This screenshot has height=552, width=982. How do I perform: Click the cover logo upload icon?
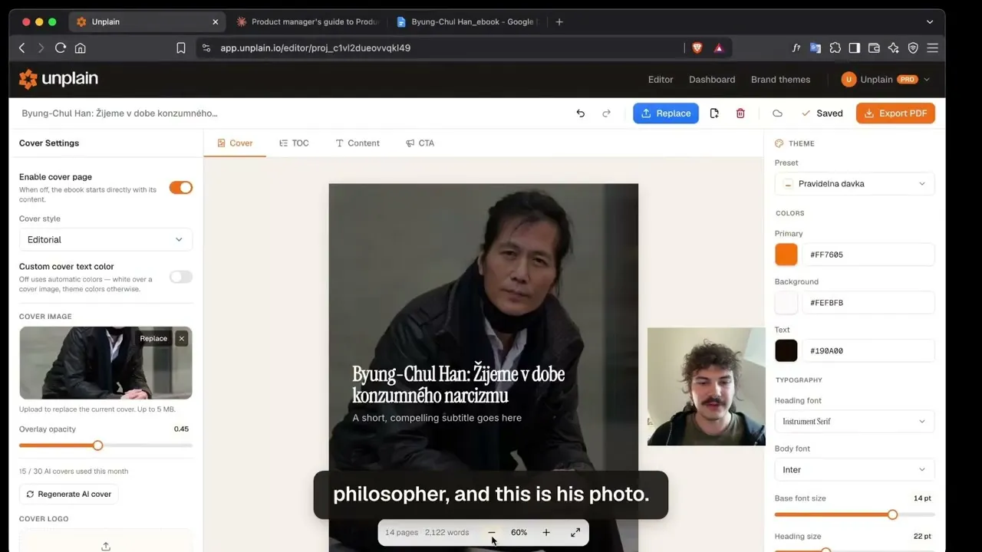106,547
